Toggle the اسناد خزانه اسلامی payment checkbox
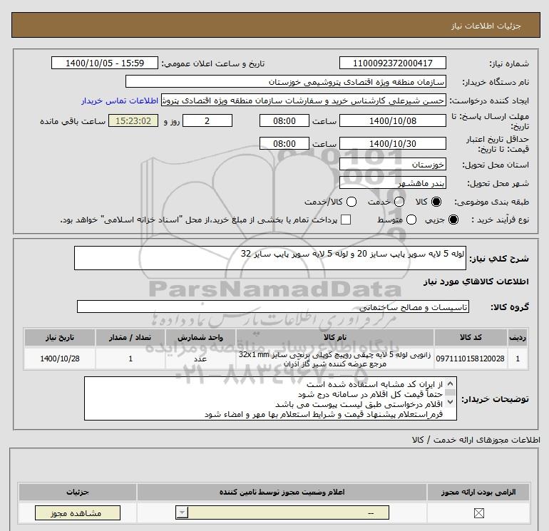 pyautogui.click(x=346, y=220)
